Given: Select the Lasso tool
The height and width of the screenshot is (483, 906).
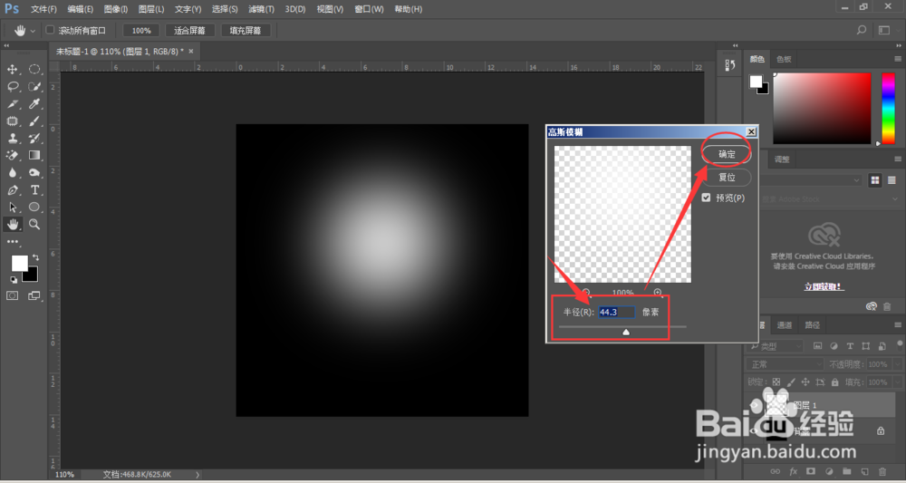Looking at the screenshot, I should coord(12,87).
